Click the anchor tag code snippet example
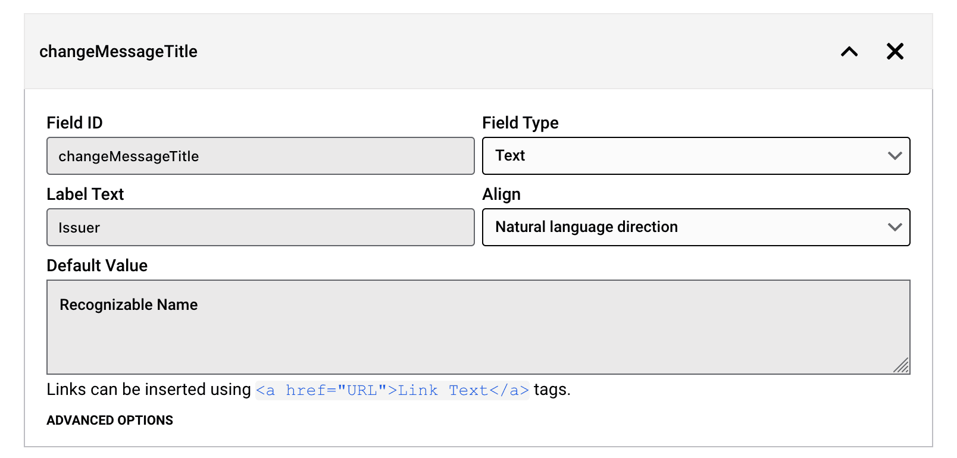The width and height of the screenshot is (957, 458). click(x=392, y=390)
